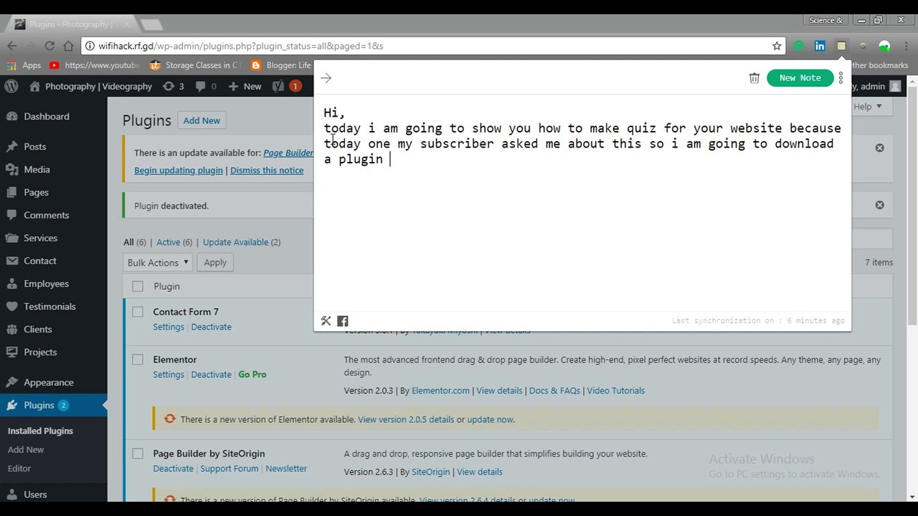Click the Apply bulk action button
918x516 pixels.
tap(215, 262)
